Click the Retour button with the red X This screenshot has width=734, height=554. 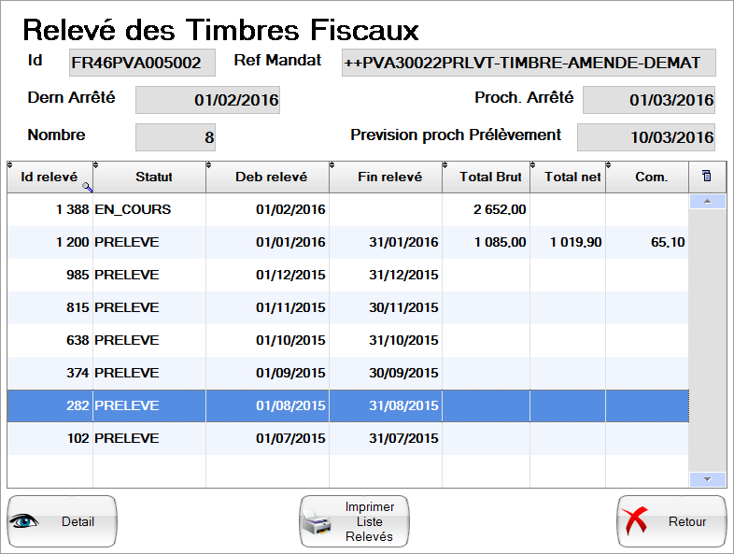[x=671, y=521]
